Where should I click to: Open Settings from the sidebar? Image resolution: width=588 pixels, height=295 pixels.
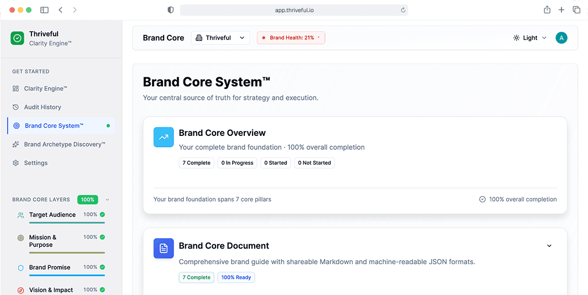click(x=61, y=163)
